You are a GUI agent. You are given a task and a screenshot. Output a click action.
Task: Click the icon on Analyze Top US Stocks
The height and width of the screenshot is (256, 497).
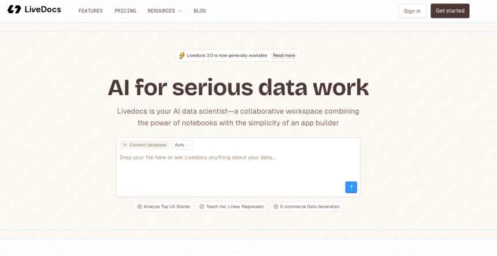pyautogui.click(x=139, y=206)
